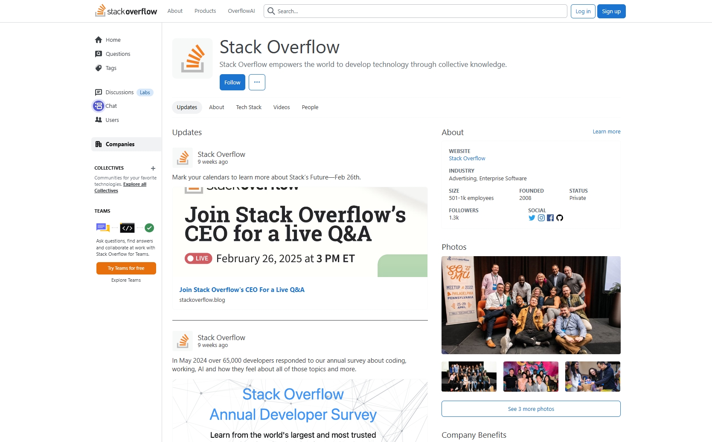Click the Advertising, Enterprise Software industry text
Viewport: 712px width, 442px height.
pyautogui.click(x=488, y=179)
